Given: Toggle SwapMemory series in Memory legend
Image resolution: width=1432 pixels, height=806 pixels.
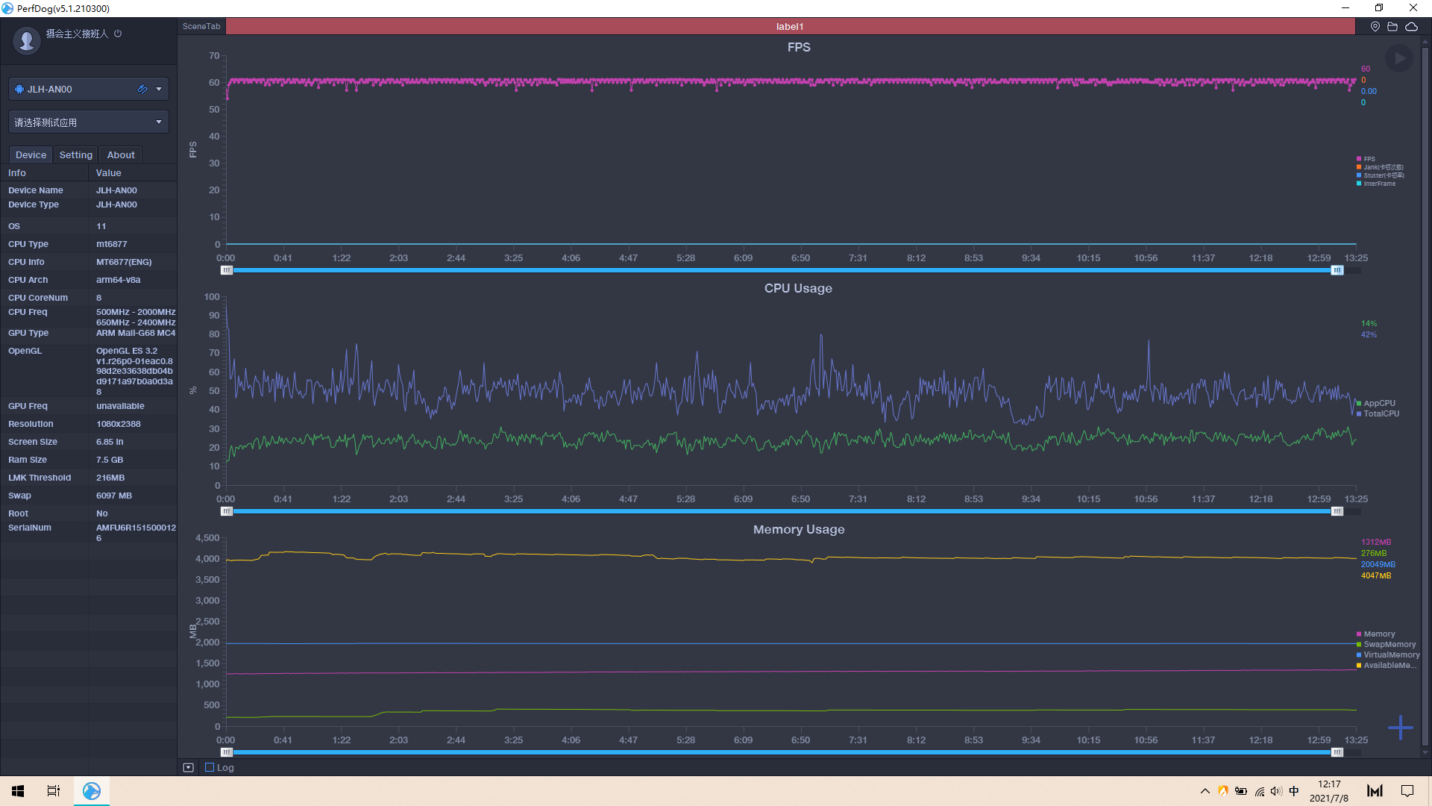Looking at the screenshot, I should click(x=1386, y=644).
